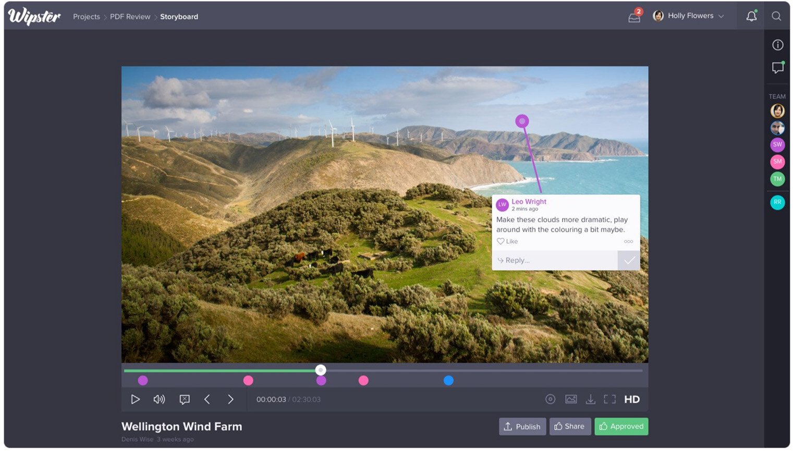
Task: Enter fullscreen mode
Action: (610, 399)
